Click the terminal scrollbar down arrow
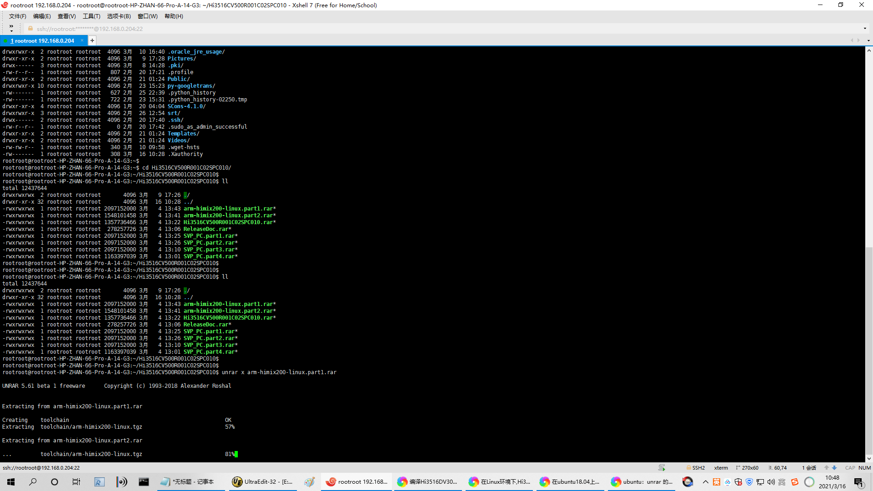873x491 pixels. 869,459
